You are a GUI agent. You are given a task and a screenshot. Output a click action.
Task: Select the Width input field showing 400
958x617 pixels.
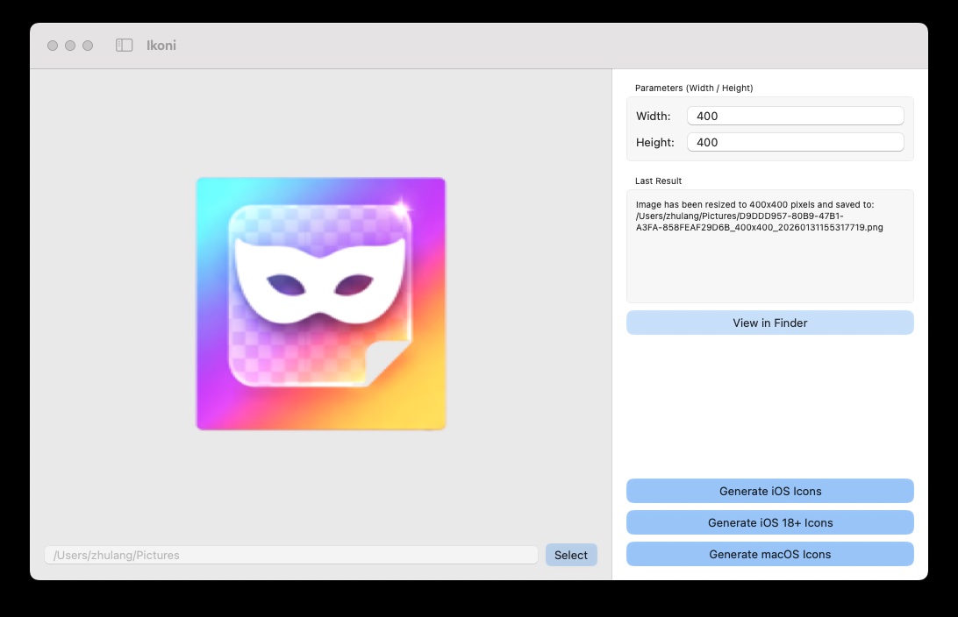point(794,115)
